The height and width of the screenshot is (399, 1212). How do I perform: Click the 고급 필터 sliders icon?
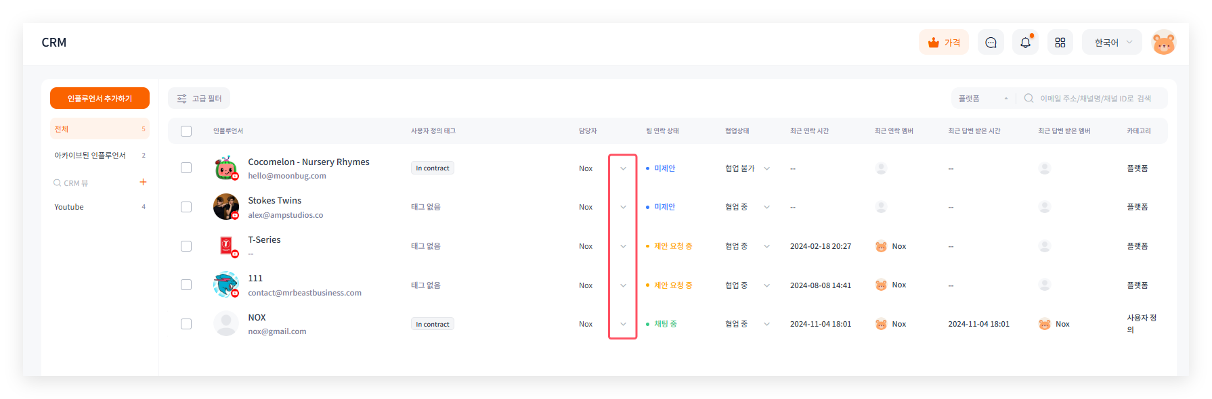pyautogui.click(x=182, y=99)
